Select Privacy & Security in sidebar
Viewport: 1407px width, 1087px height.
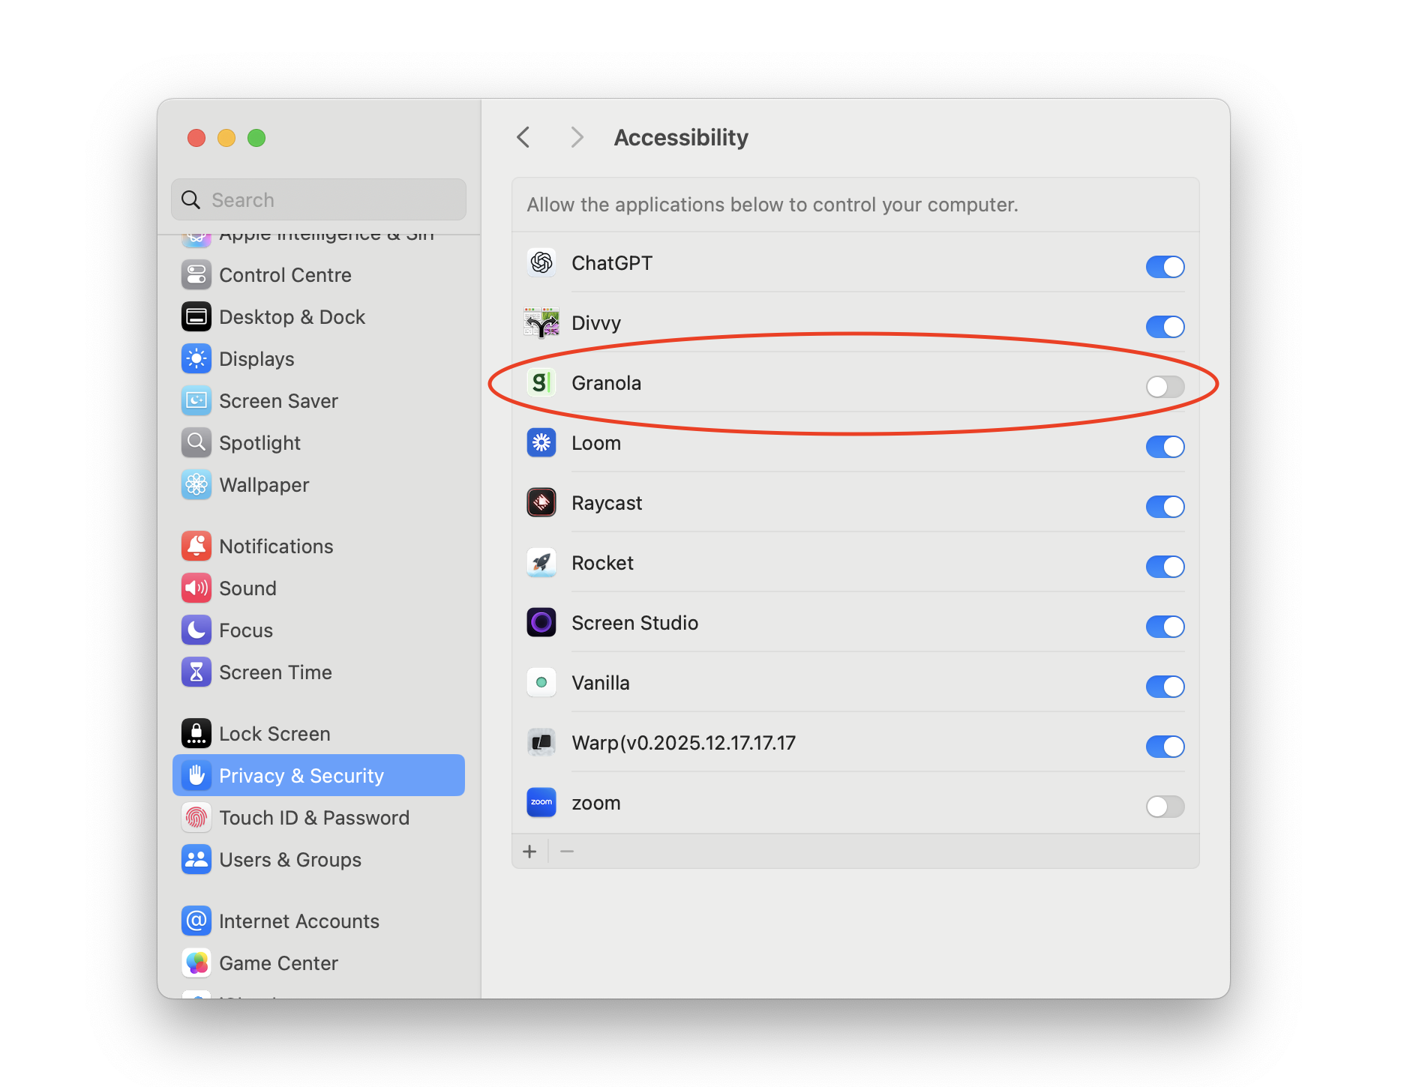(x=301, y=775)
